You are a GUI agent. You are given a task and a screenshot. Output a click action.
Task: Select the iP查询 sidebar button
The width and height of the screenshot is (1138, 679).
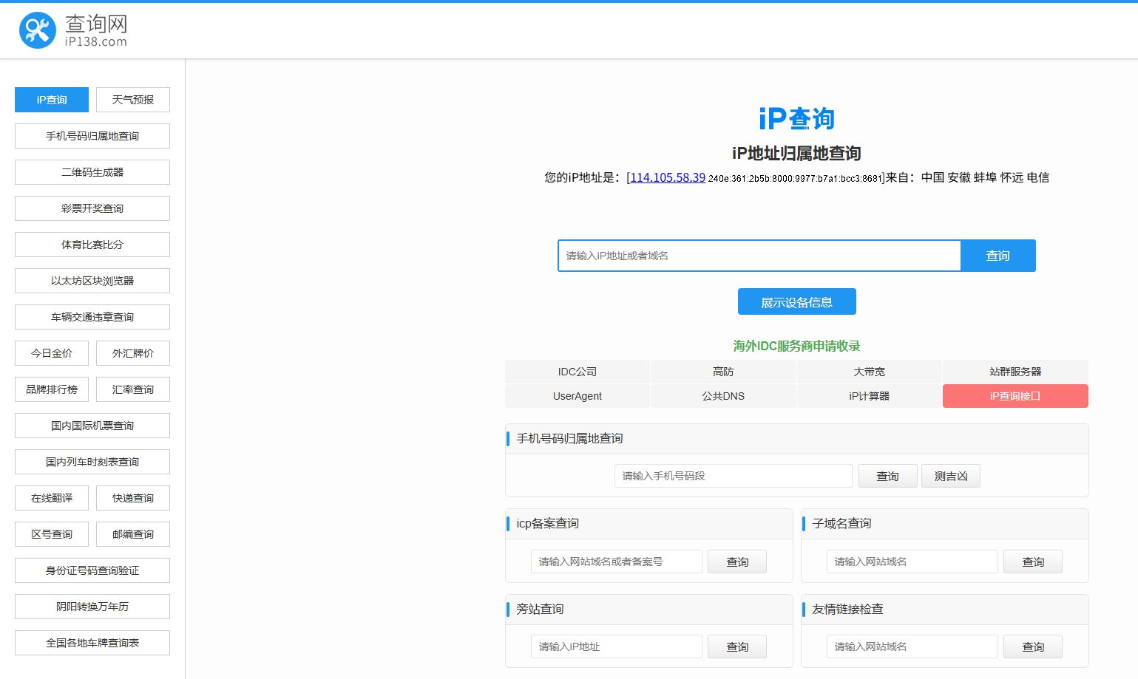tap(52, 100)
